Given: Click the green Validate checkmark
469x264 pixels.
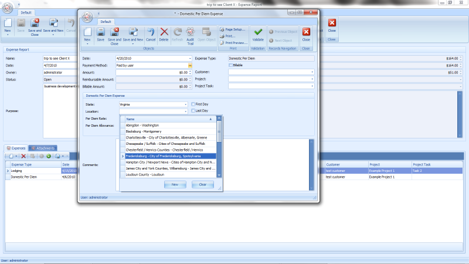Looking at the screenshot, I should pos(258,35).
